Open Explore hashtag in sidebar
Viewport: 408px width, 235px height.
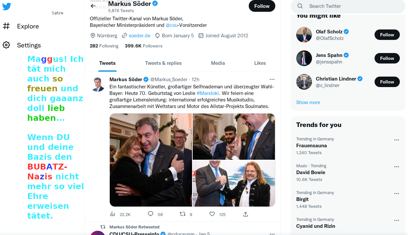(6, 26)
